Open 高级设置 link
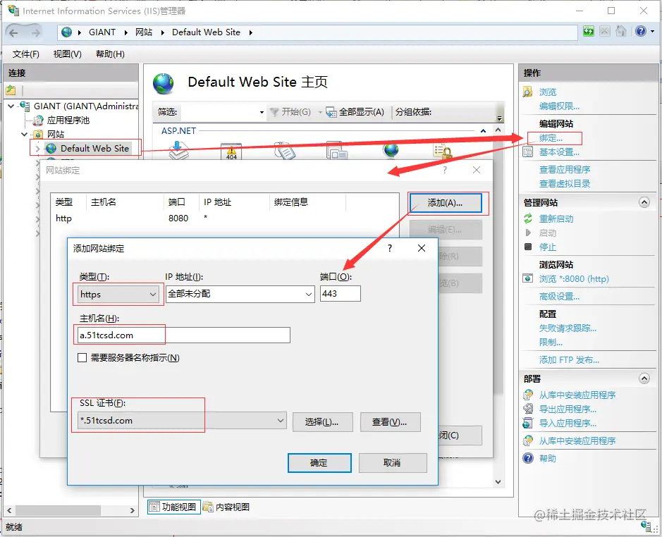The image size is (662, 537). (559, 297)
